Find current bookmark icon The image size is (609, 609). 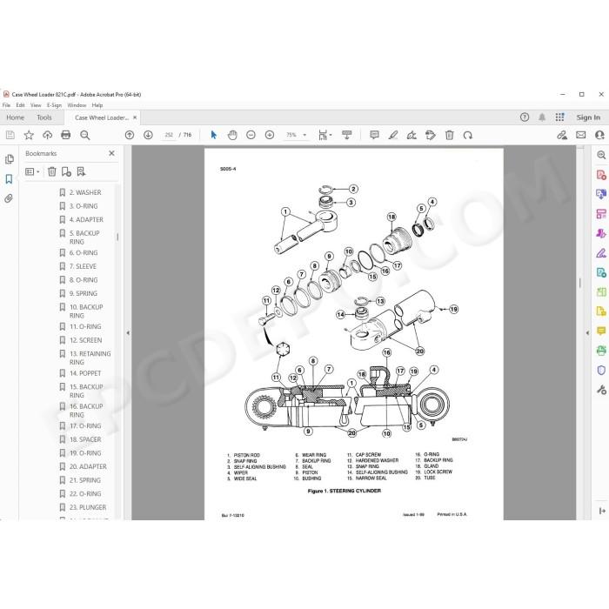point(81,171)
